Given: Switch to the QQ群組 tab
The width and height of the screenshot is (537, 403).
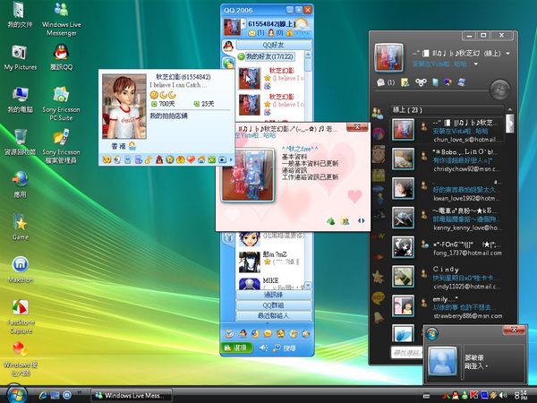Looking at the screenshot, I should (x=273, y=305).
